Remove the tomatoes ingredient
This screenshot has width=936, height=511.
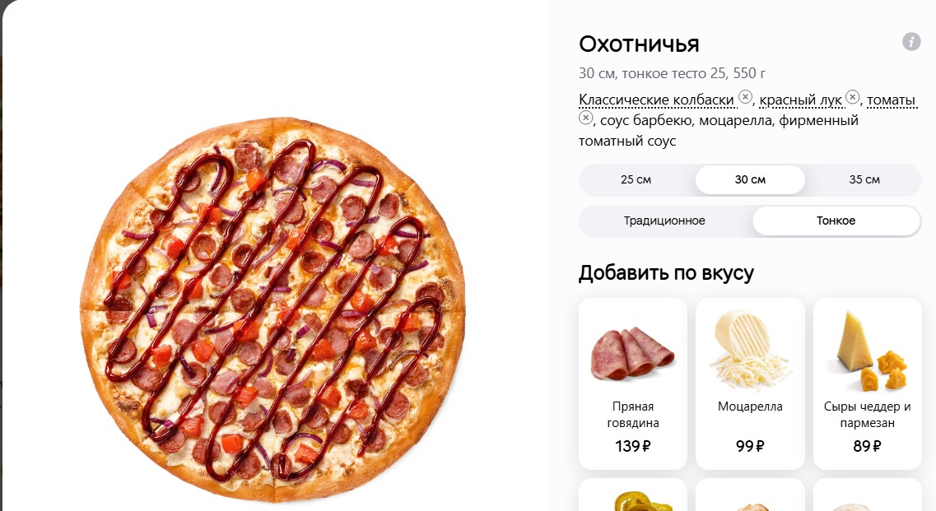tap(585, 118)
